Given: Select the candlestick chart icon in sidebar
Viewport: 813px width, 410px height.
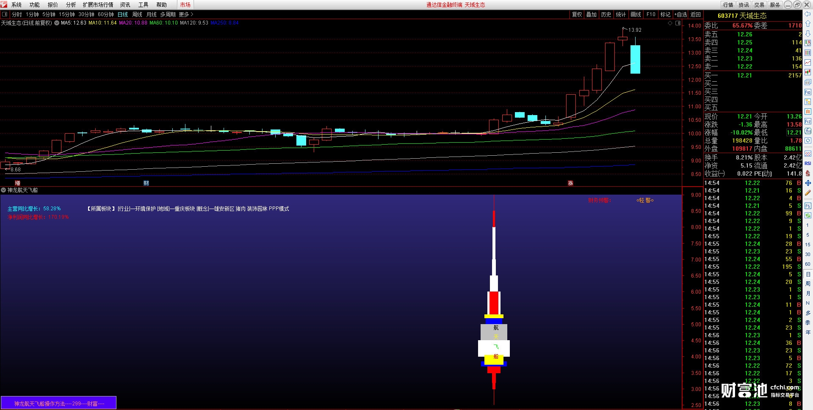Looking at the screenshot, I should [x=808, y=72].
